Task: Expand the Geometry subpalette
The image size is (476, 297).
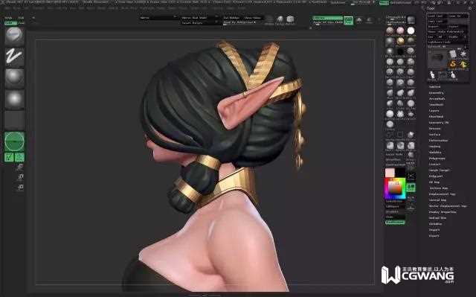Action: 437,93
